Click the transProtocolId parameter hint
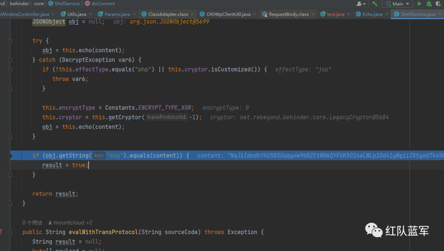The image size is (444, 251). click(x=167, y=117)
